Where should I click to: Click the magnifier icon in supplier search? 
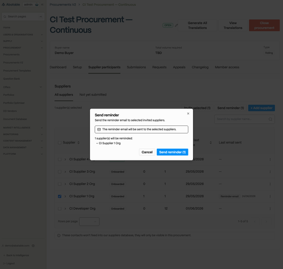click(271, 119)
